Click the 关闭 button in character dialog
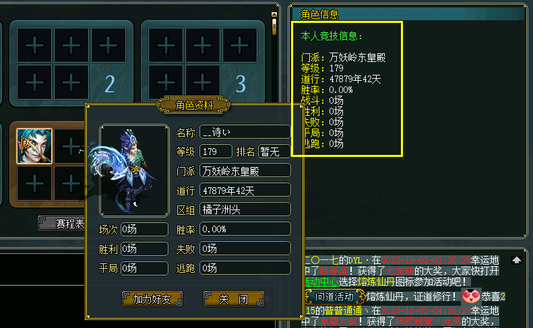Viewport: 533px width, 328px height. pos(234,299)
